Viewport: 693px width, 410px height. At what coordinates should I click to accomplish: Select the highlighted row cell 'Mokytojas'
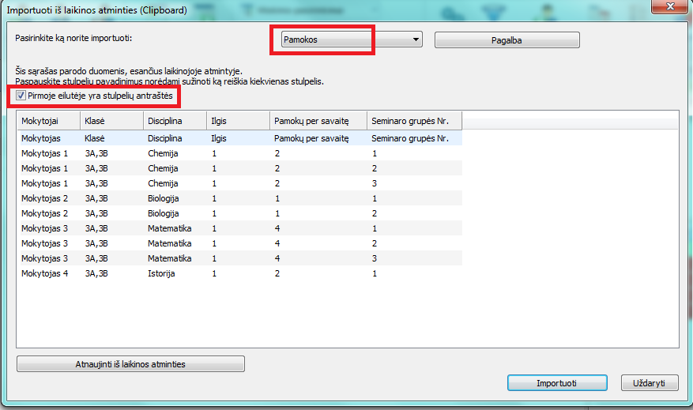coord(40,138)
